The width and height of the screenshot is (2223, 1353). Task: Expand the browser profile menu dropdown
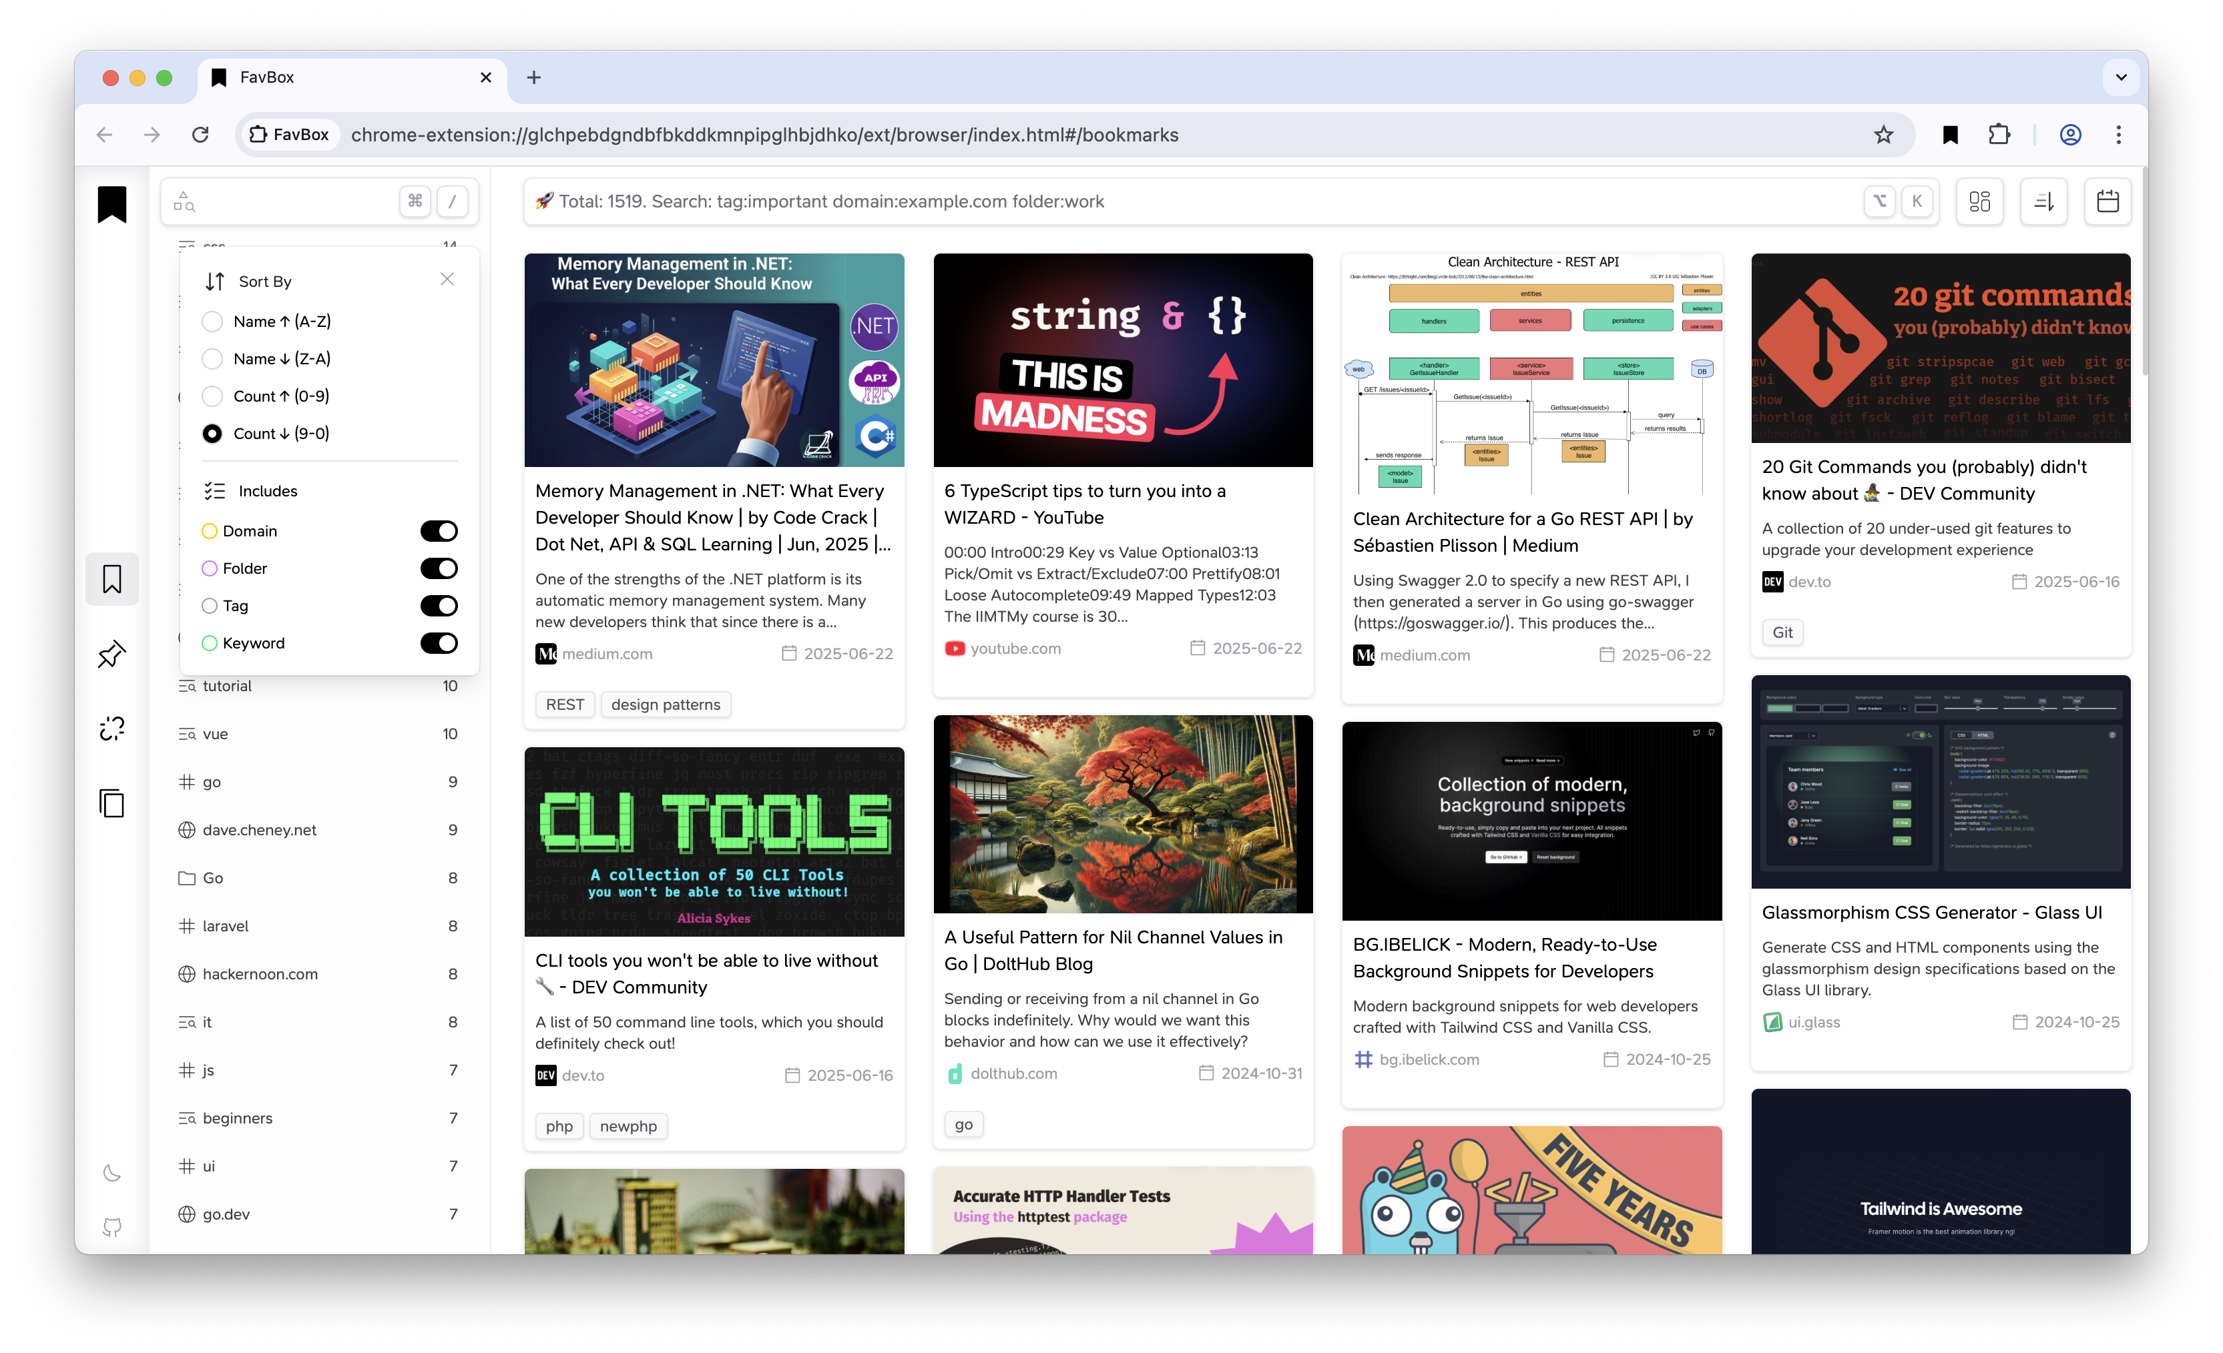pyautogui.click(x=2071, y=134)
